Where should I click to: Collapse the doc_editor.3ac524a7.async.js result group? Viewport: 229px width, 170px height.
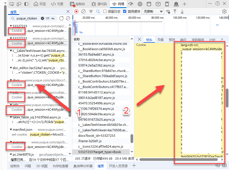coord(11,68)
